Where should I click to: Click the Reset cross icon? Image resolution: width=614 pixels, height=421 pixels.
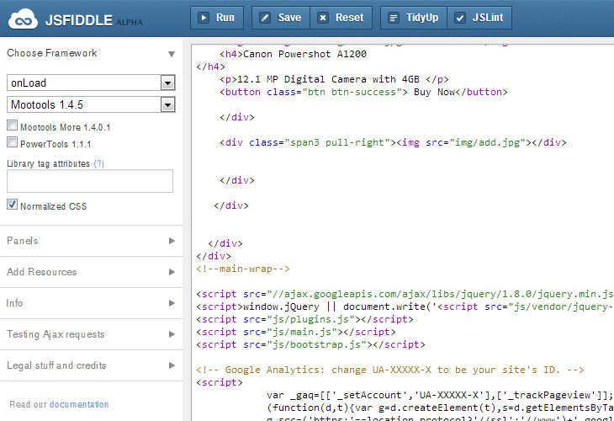click(323, 18)
